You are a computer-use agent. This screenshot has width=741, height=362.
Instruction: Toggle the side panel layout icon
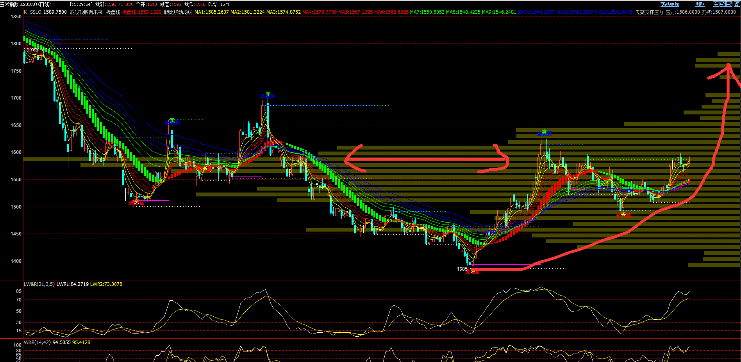point(729,4)
